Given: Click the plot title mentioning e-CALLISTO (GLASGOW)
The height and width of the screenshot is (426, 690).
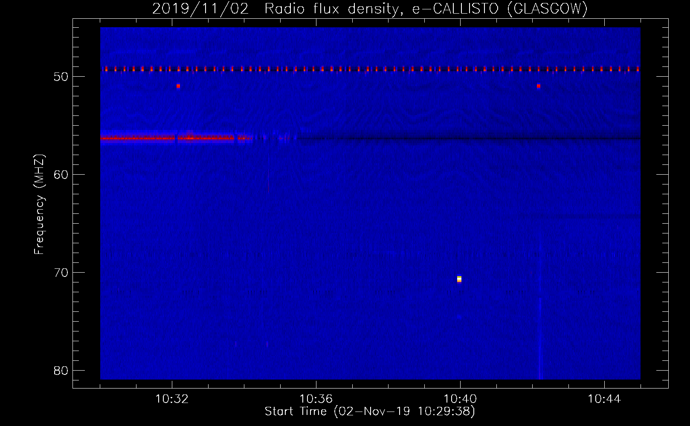Looking at the screenshot, I should click(x=370, y=9).
